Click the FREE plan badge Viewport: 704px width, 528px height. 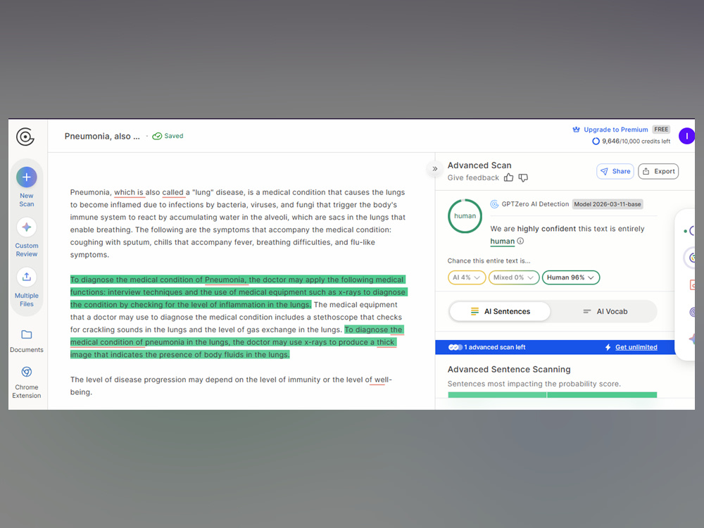click(661, 130)
